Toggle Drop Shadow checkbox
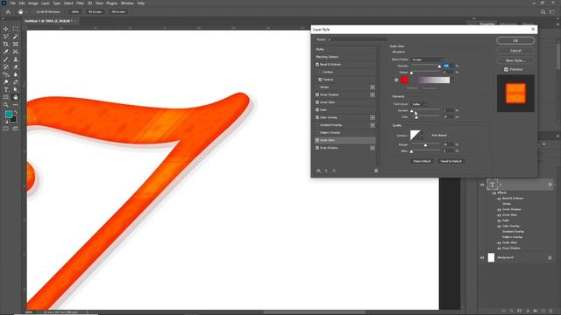The width and height of the screenshot is (561, 315). tap(317, 148)
